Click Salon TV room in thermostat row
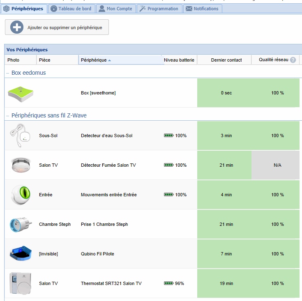The width and height of the screenshot is (302, 301). 48,283
